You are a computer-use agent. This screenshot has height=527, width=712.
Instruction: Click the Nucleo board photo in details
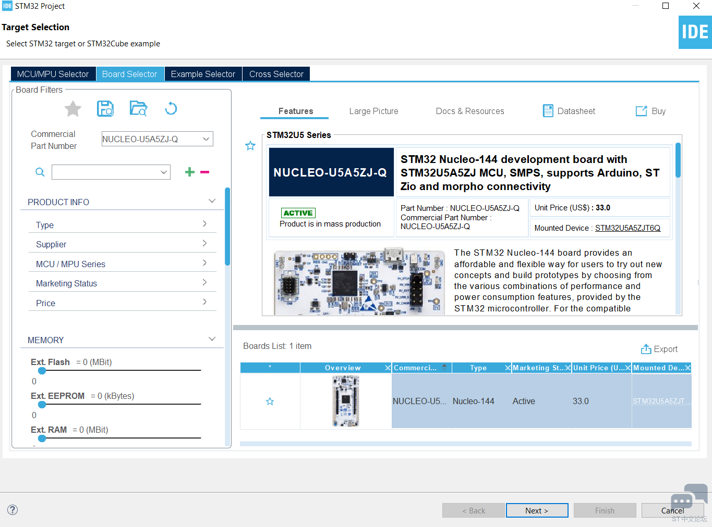(x=359, y=282)
